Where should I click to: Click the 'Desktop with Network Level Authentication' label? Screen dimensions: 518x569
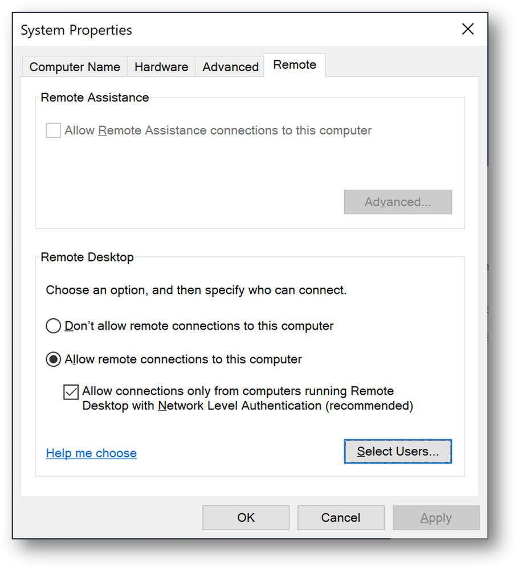(x=247, y=406)
